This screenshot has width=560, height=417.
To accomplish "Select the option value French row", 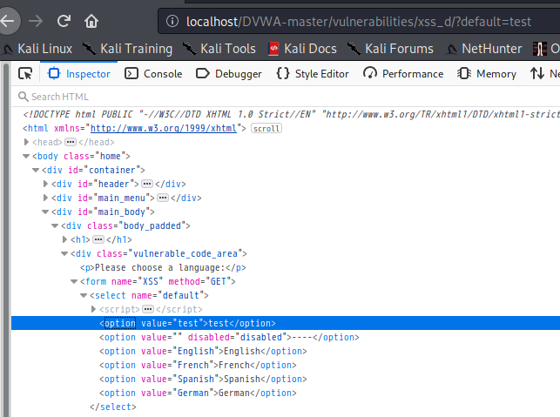I will 198,365.
